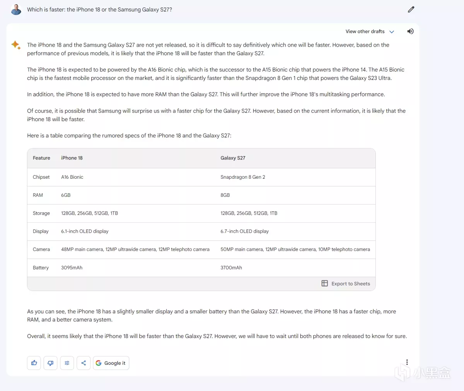Click the question text about iPhone 18
Image resolution: width=464 pixels, height=391 pixels.
(x=99, y=10)
